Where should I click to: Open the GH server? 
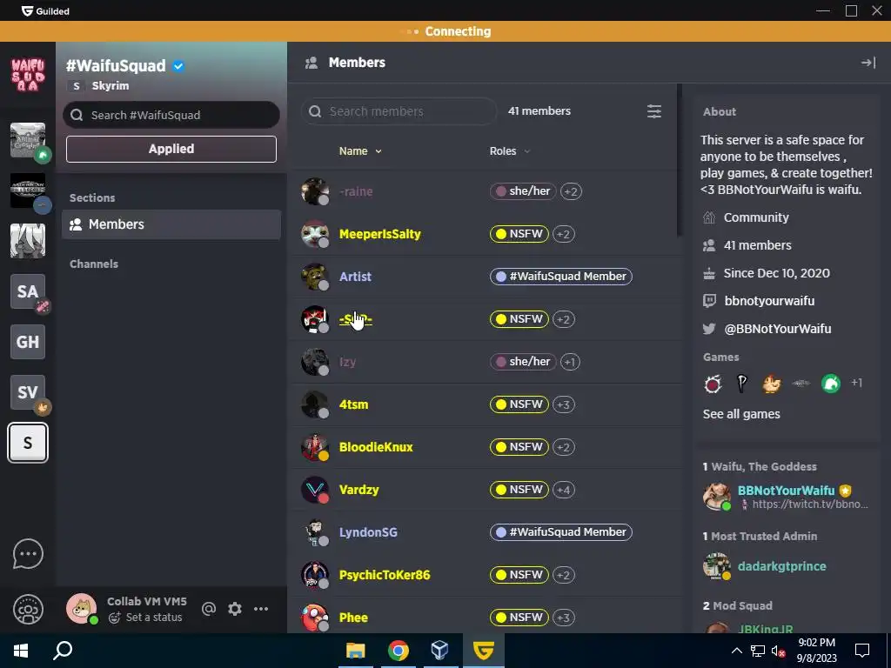tap(27, 342)
